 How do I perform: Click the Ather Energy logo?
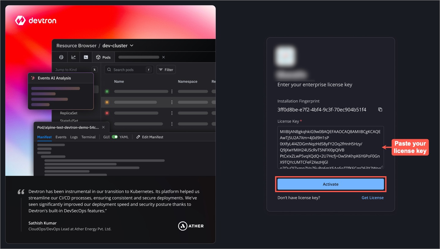click(191, 226)
